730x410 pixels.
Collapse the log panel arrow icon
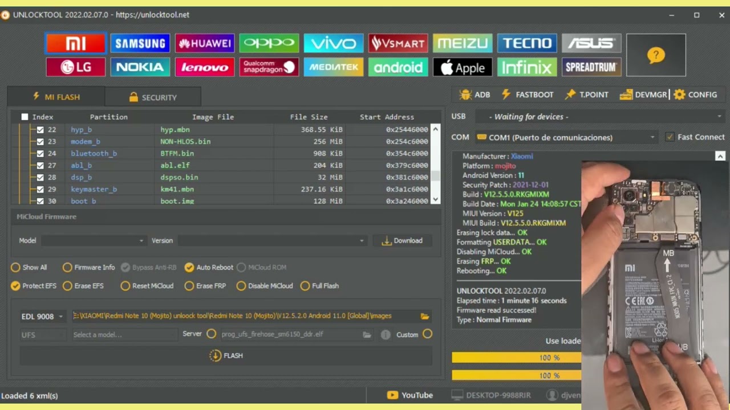720,156
